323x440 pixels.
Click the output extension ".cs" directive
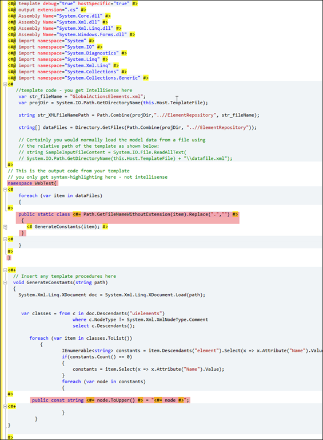point(47,10)
